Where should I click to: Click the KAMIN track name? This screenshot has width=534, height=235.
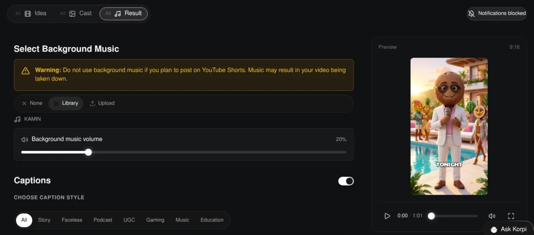click(32, 119)
